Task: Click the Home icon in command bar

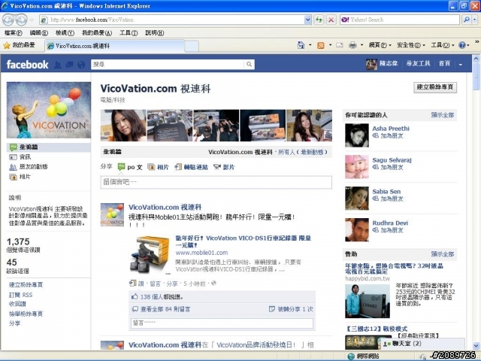Action: click(301, 45)
